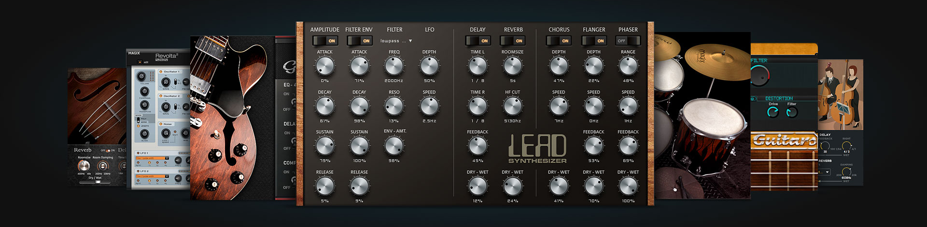The height and width of the screenshot is (227, 927).
Task: Open the Revolta edit dropdown arrow
Action: pyautogui.click(x=140, y=62)
